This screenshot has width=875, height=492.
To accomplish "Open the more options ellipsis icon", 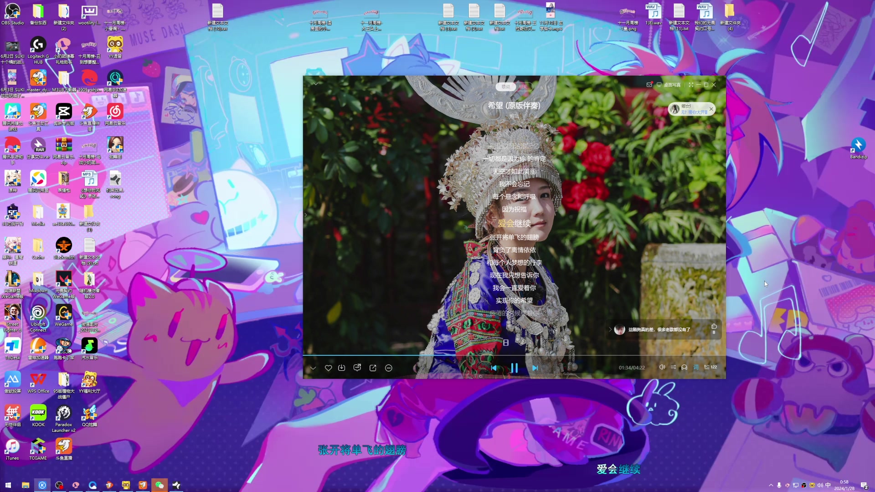I will 389,368.
